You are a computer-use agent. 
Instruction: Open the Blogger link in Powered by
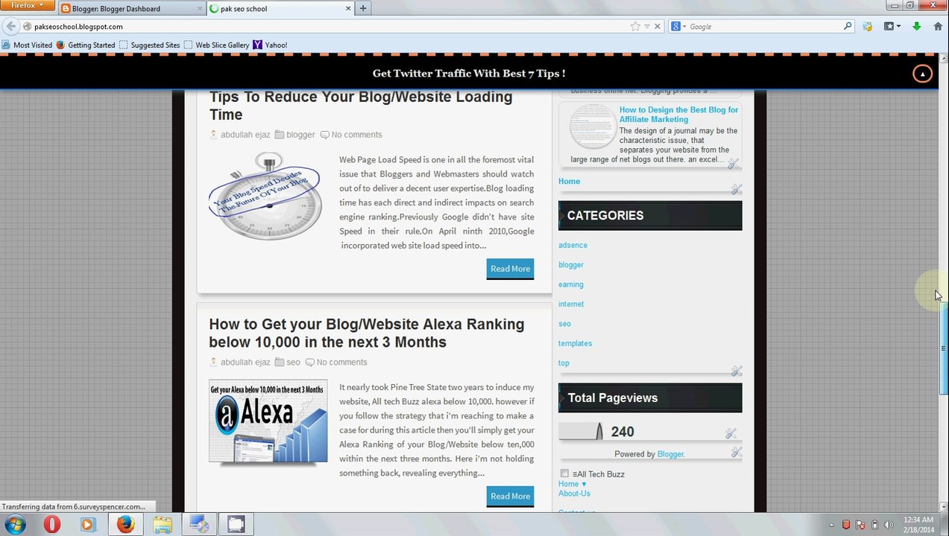(x=671, y=454)
